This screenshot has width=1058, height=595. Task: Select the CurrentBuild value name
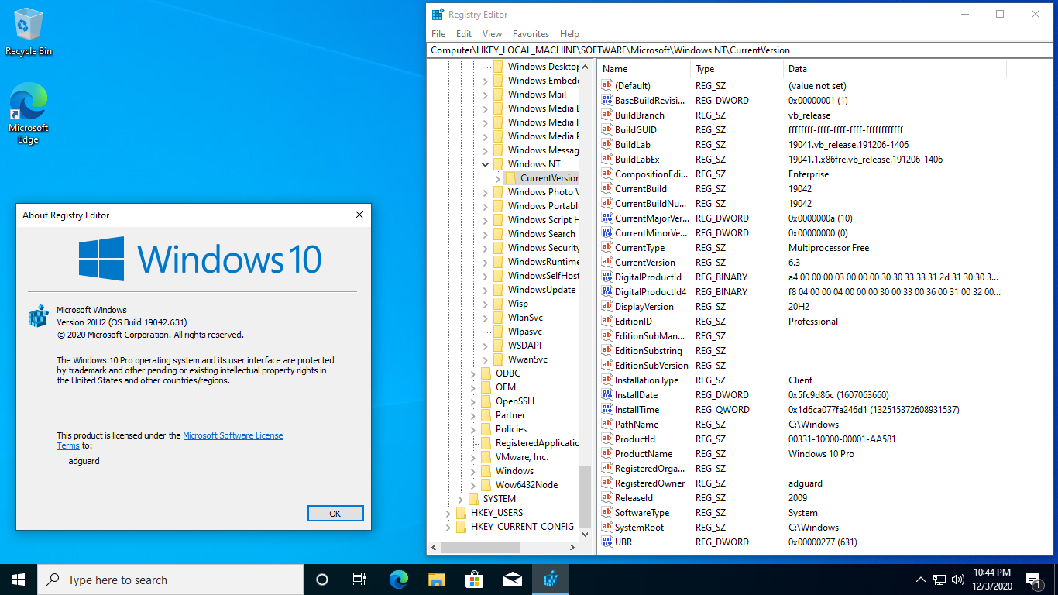[641, 188]
